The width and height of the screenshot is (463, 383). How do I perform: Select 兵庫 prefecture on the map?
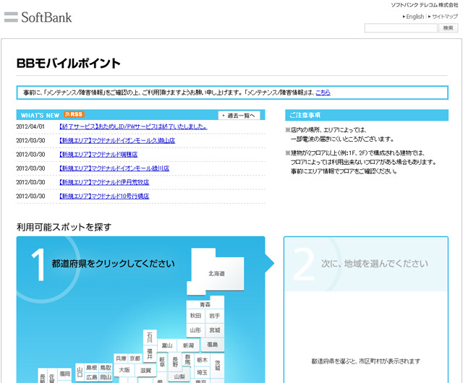121,358
